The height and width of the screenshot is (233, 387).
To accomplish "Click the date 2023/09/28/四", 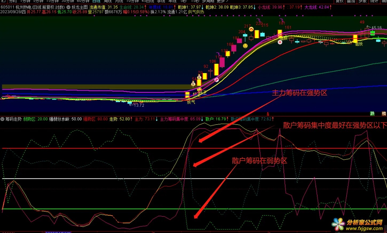I will [13, 12].
